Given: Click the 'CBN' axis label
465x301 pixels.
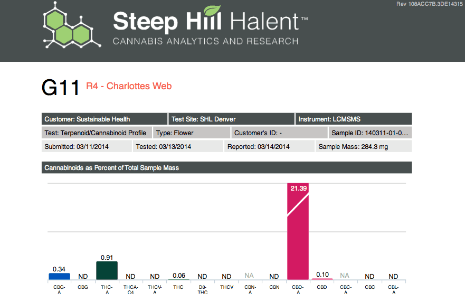Looking at the screenshot, I should point(274,287).
